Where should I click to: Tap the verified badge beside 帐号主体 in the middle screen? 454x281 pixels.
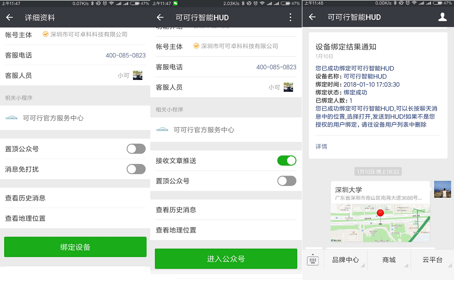coord(196,46)
